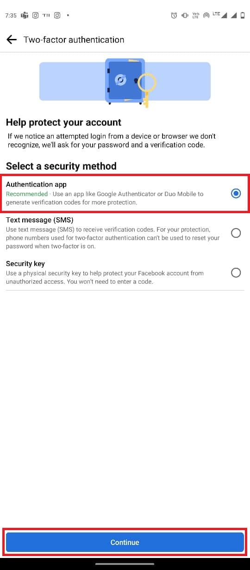This screenshot has height=570, width=250.
Task: Tap the alarm clock status icon
Action: (x=174, y=15)
